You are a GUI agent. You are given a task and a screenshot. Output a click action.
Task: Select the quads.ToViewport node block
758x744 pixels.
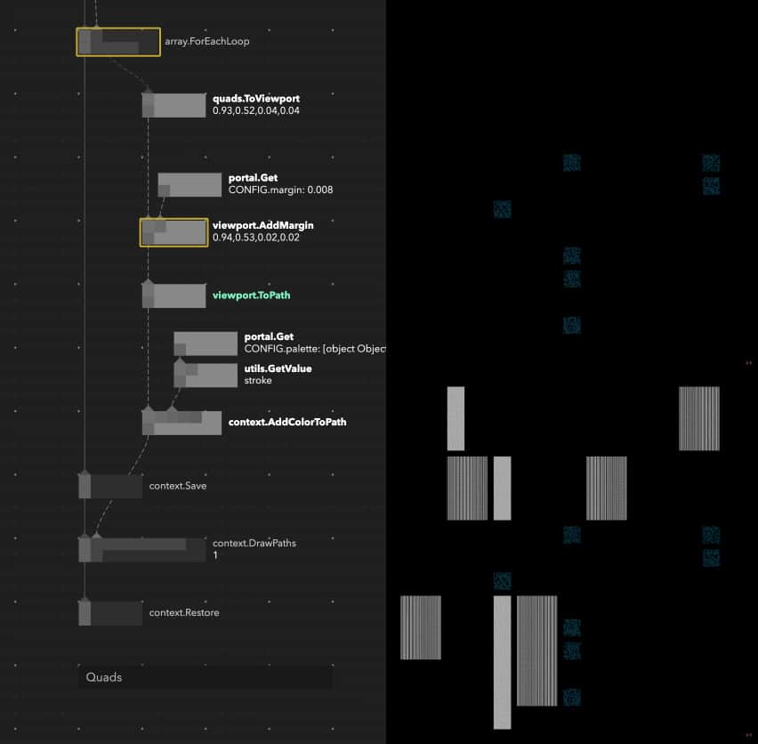(x=174, y=105)
